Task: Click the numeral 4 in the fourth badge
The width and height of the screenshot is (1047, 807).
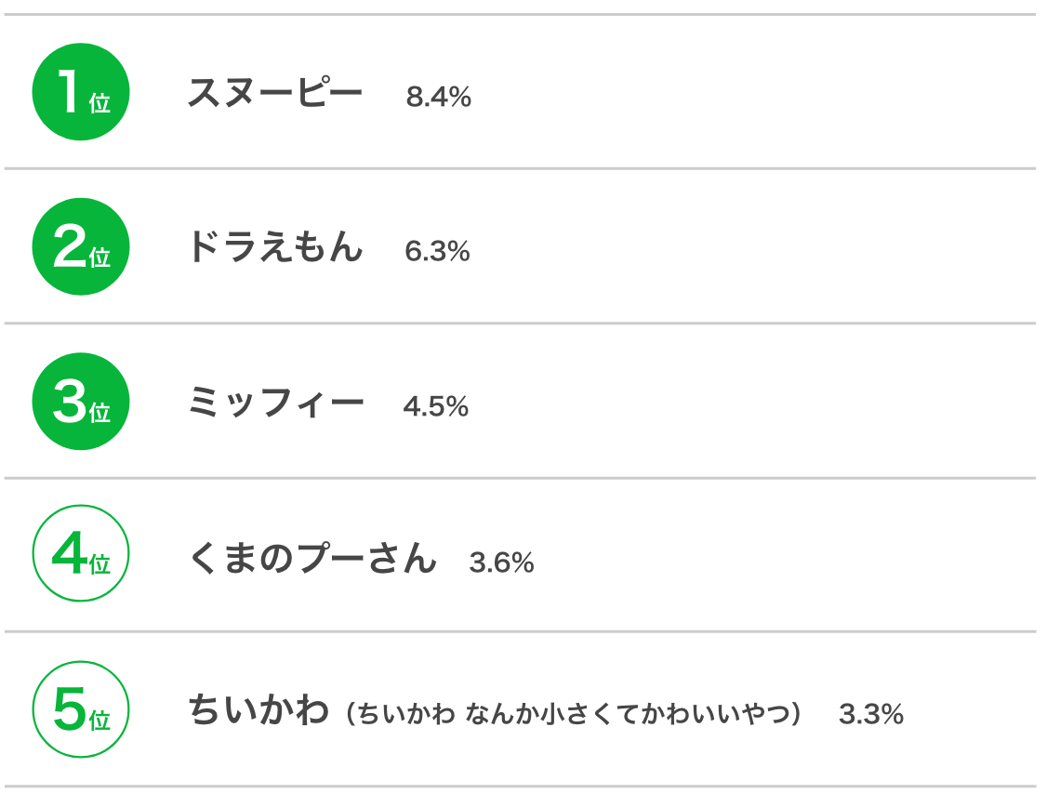Action: (x=69, y=553)
